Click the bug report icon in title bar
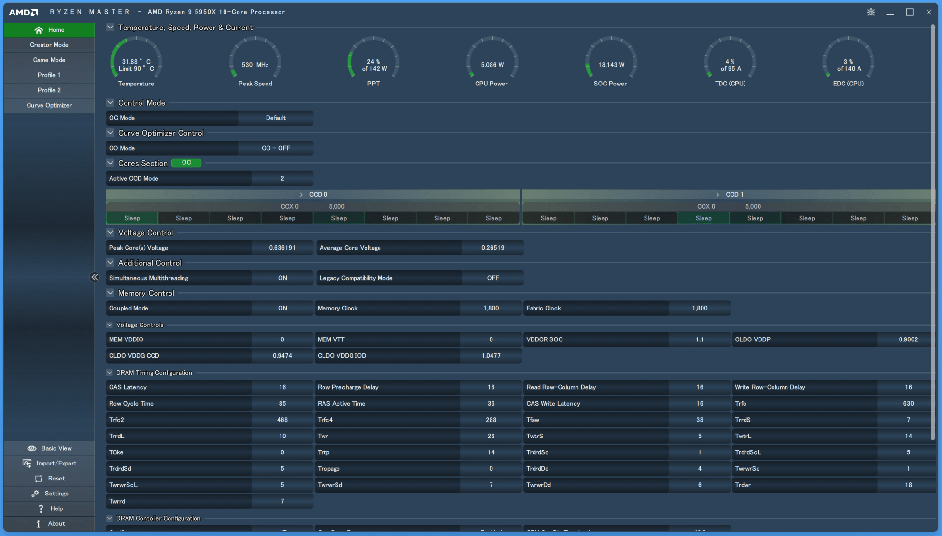The image size is (942, 536). [x=871, y=12]
